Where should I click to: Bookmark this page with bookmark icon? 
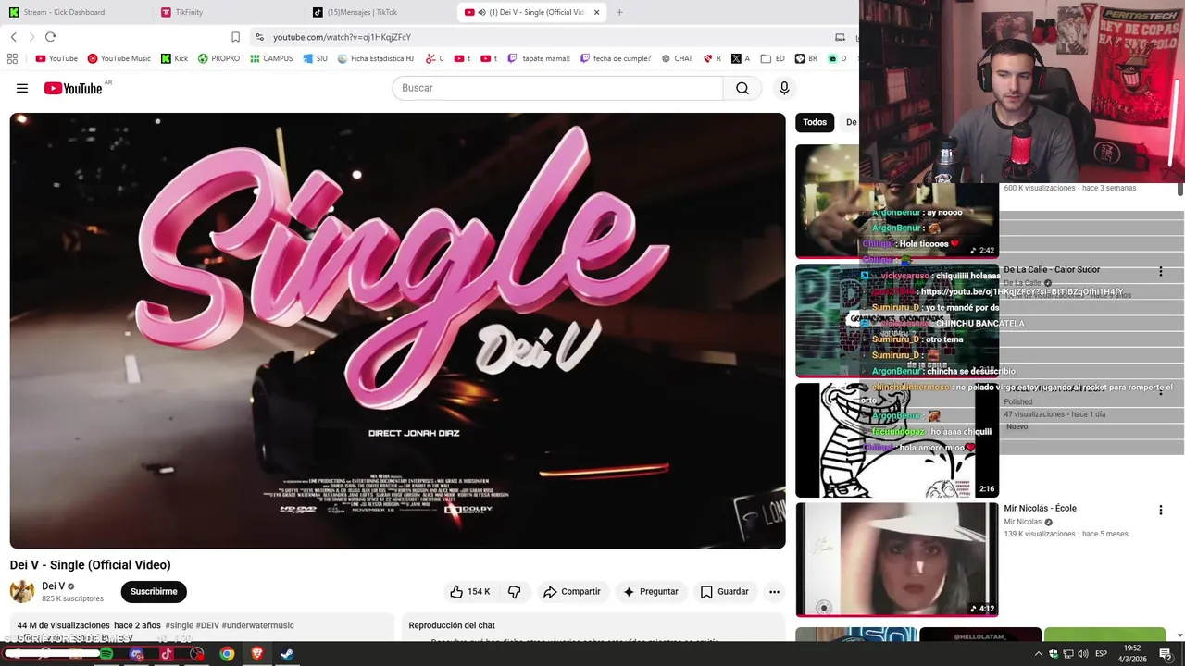coord(235,37)
